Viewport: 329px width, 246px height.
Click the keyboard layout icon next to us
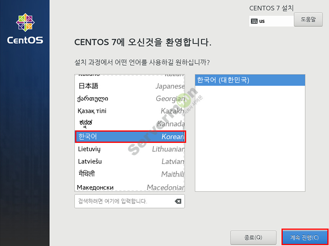(254, 21)
